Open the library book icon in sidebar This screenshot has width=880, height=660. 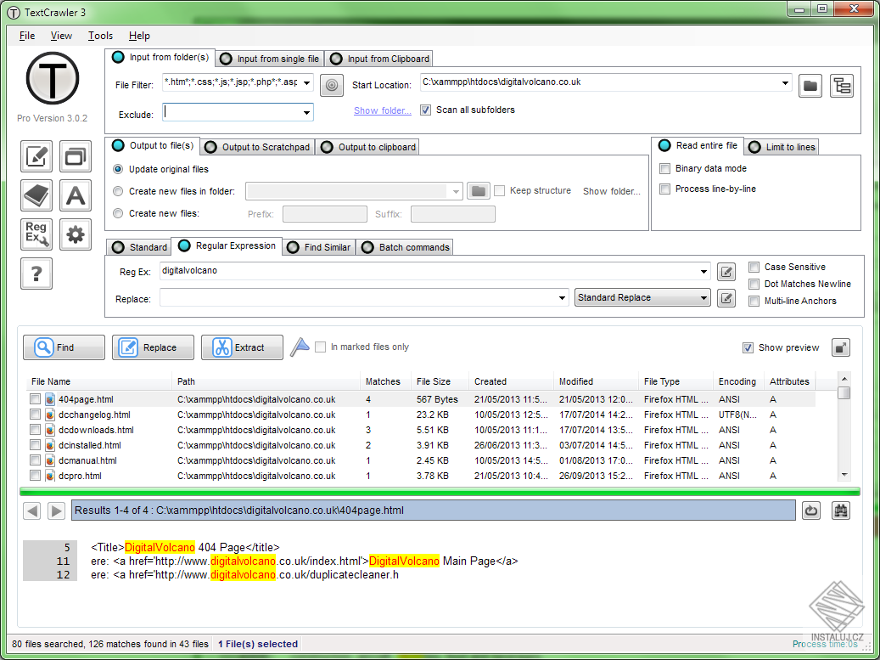[36, 195]
